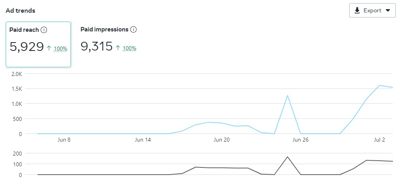Click the download icon in Export button
Viewport: 401px width, 179px height.
tap(357, 11)
